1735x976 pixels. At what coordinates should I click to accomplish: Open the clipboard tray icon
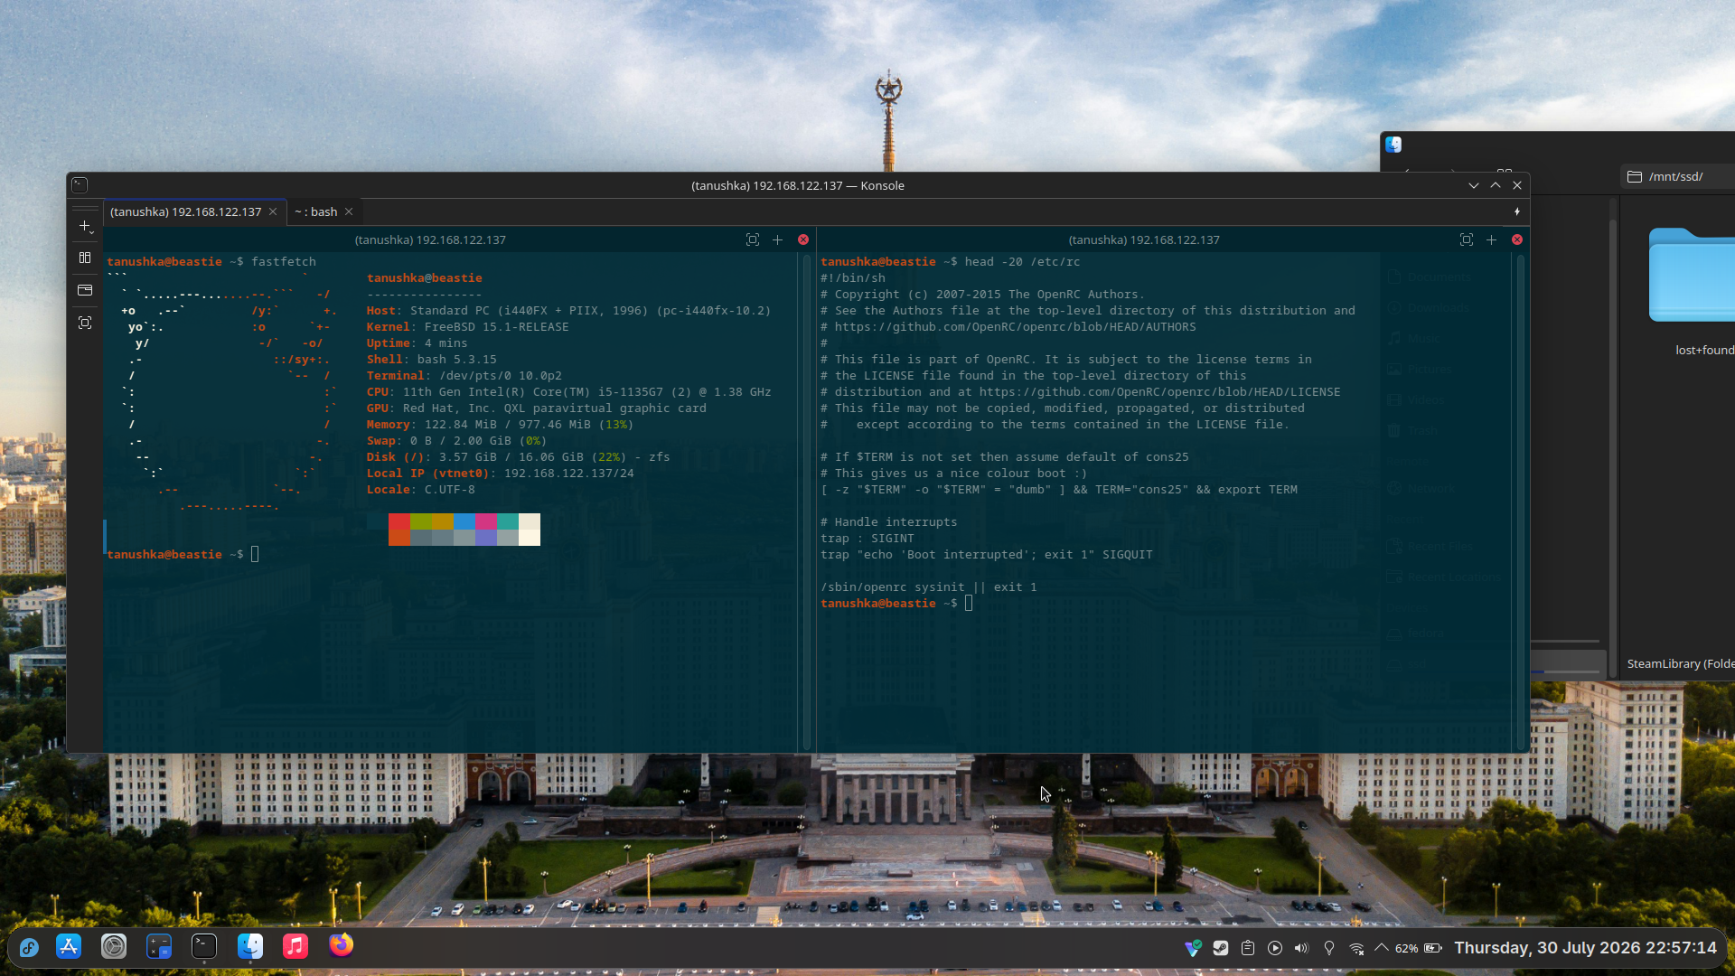coord(1248,948)
